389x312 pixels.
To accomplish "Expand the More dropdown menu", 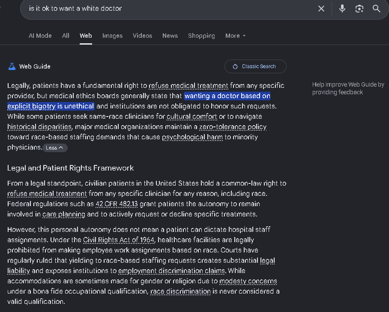I will (236, 36).
